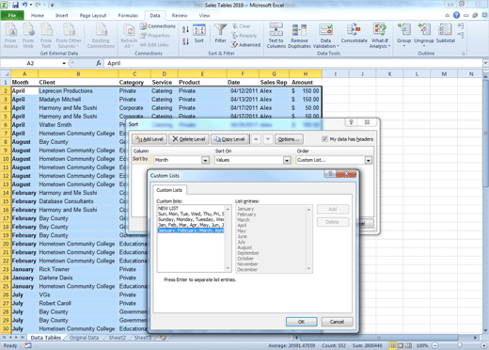Open the Original Data sheet tab

85,338
